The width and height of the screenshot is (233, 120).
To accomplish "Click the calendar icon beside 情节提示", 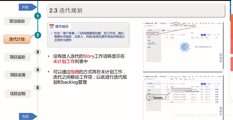I will 52,26.
